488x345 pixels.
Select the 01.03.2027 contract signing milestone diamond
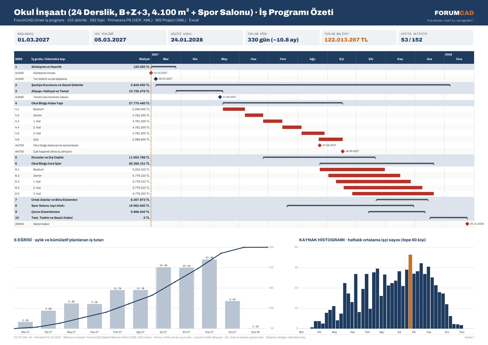151,73
